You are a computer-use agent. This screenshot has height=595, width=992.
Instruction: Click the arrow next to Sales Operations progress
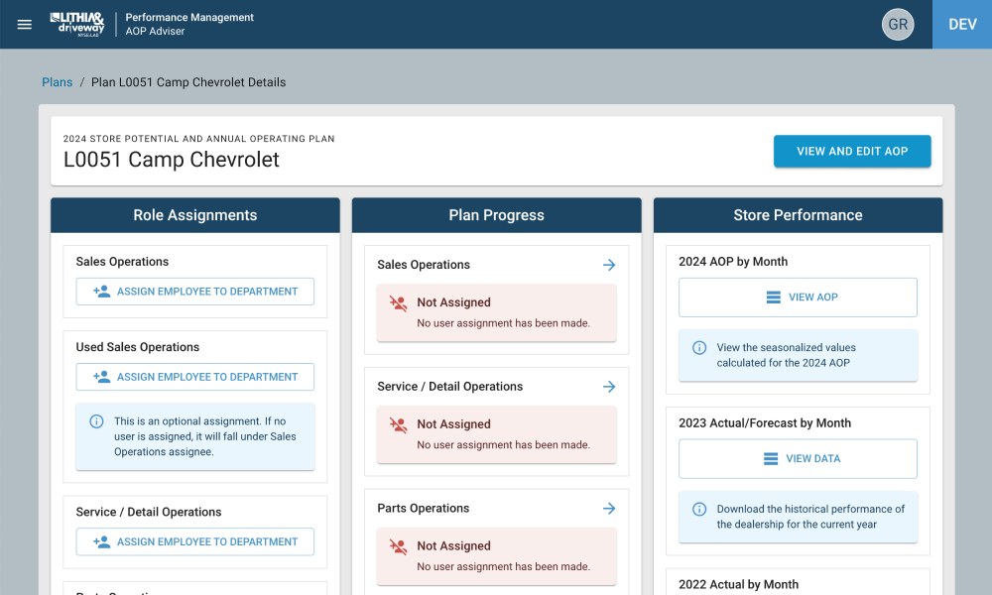click(x=609, y=265)
